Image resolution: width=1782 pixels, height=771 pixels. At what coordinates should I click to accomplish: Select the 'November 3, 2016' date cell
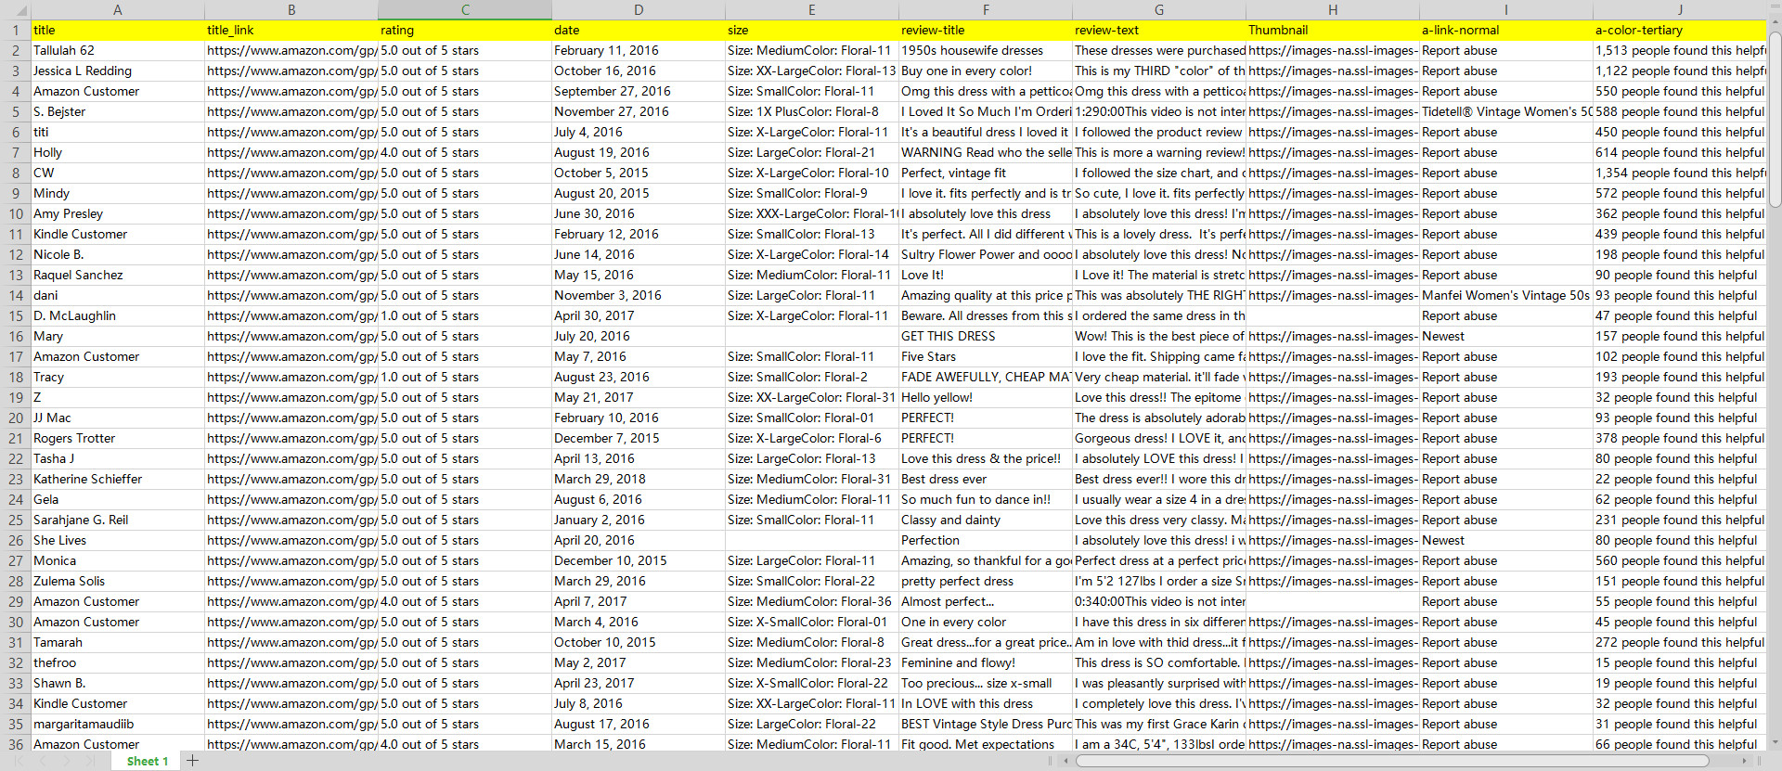pyautogui.click(x=639, y=295)
